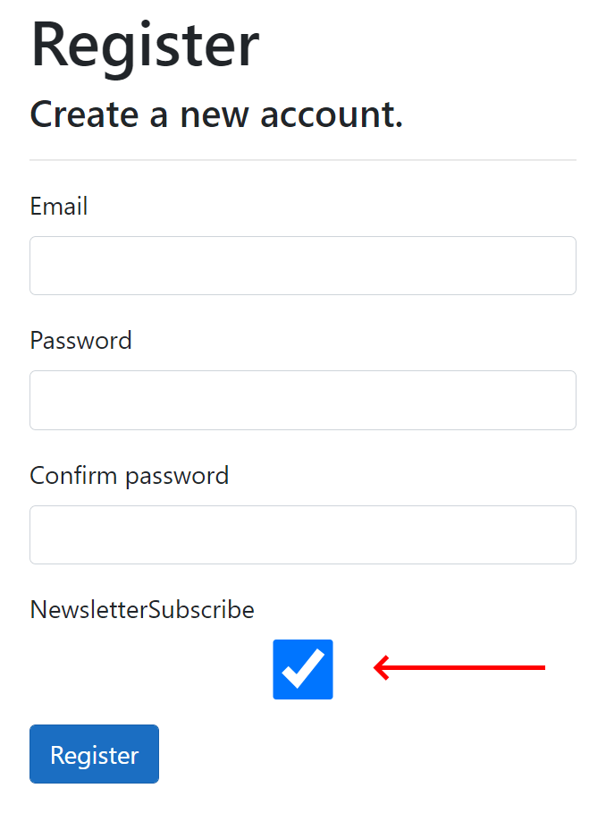Click the Confirm password input area

[x=303, y=534]
